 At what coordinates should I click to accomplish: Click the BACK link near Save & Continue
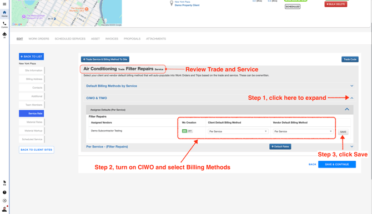[x=312, y=164]
